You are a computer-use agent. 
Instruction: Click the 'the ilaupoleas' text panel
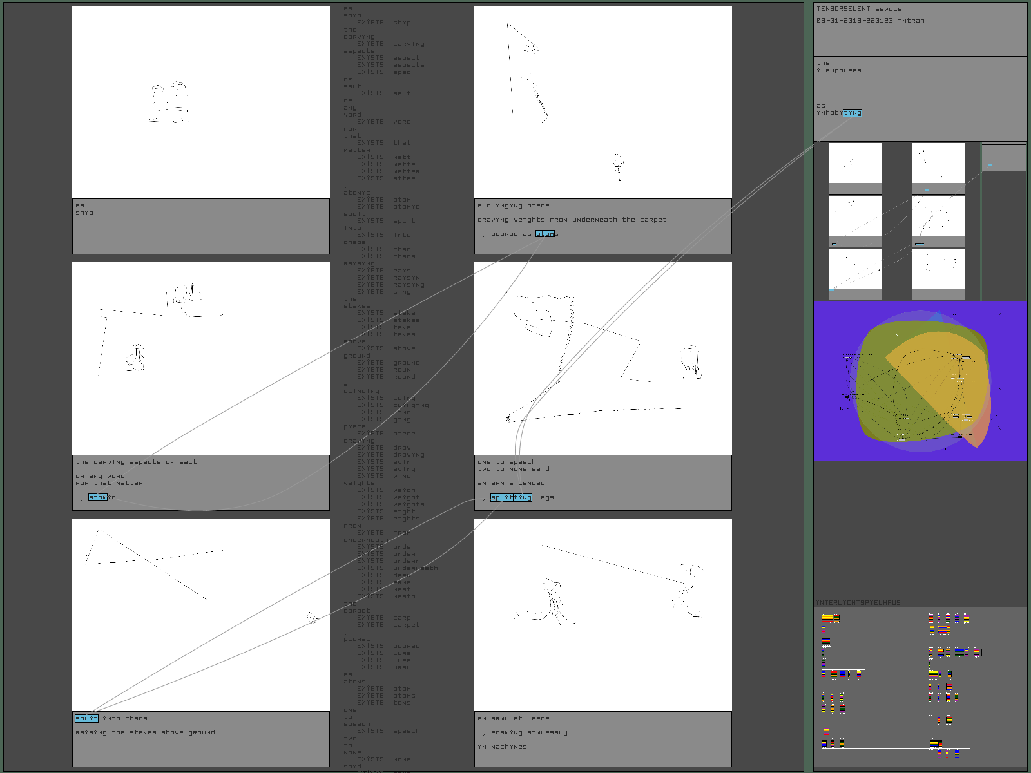[x=920, y=77]
